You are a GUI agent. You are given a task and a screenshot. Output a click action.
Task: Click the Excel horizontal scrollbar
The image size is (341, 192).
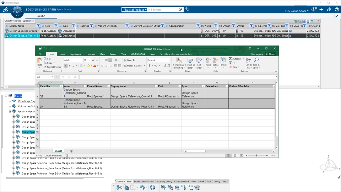pyautogui.click(x=229, y=151)
